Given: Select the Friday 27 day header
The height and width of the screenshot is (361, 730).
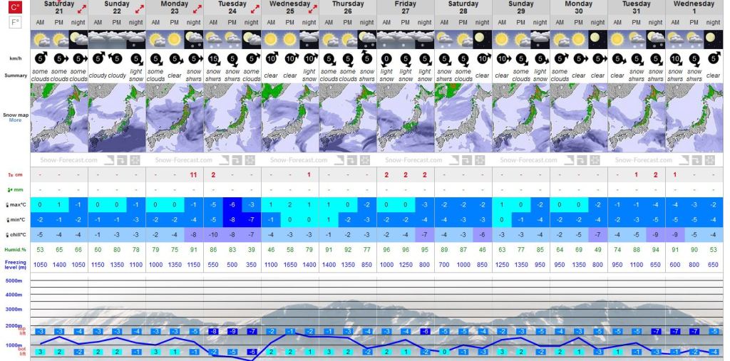Looking at the screenshot, I should click(x=405, y=7).
